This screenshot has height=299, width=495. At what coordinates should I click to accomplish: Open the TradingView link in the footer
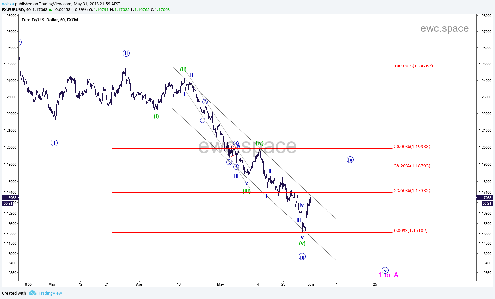tap(50, 293)
